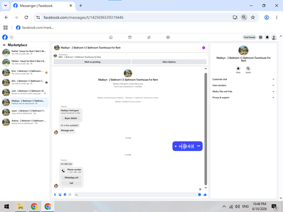This screenshot has width=283, height=212.
Task: Click the listing thumbnail in chat header
Action: (x=57, y=47)
